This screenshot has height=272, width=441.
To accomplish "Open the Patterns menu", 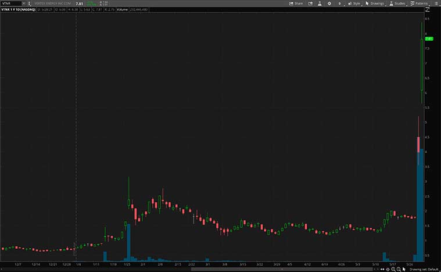I will [x=420, y=3].
